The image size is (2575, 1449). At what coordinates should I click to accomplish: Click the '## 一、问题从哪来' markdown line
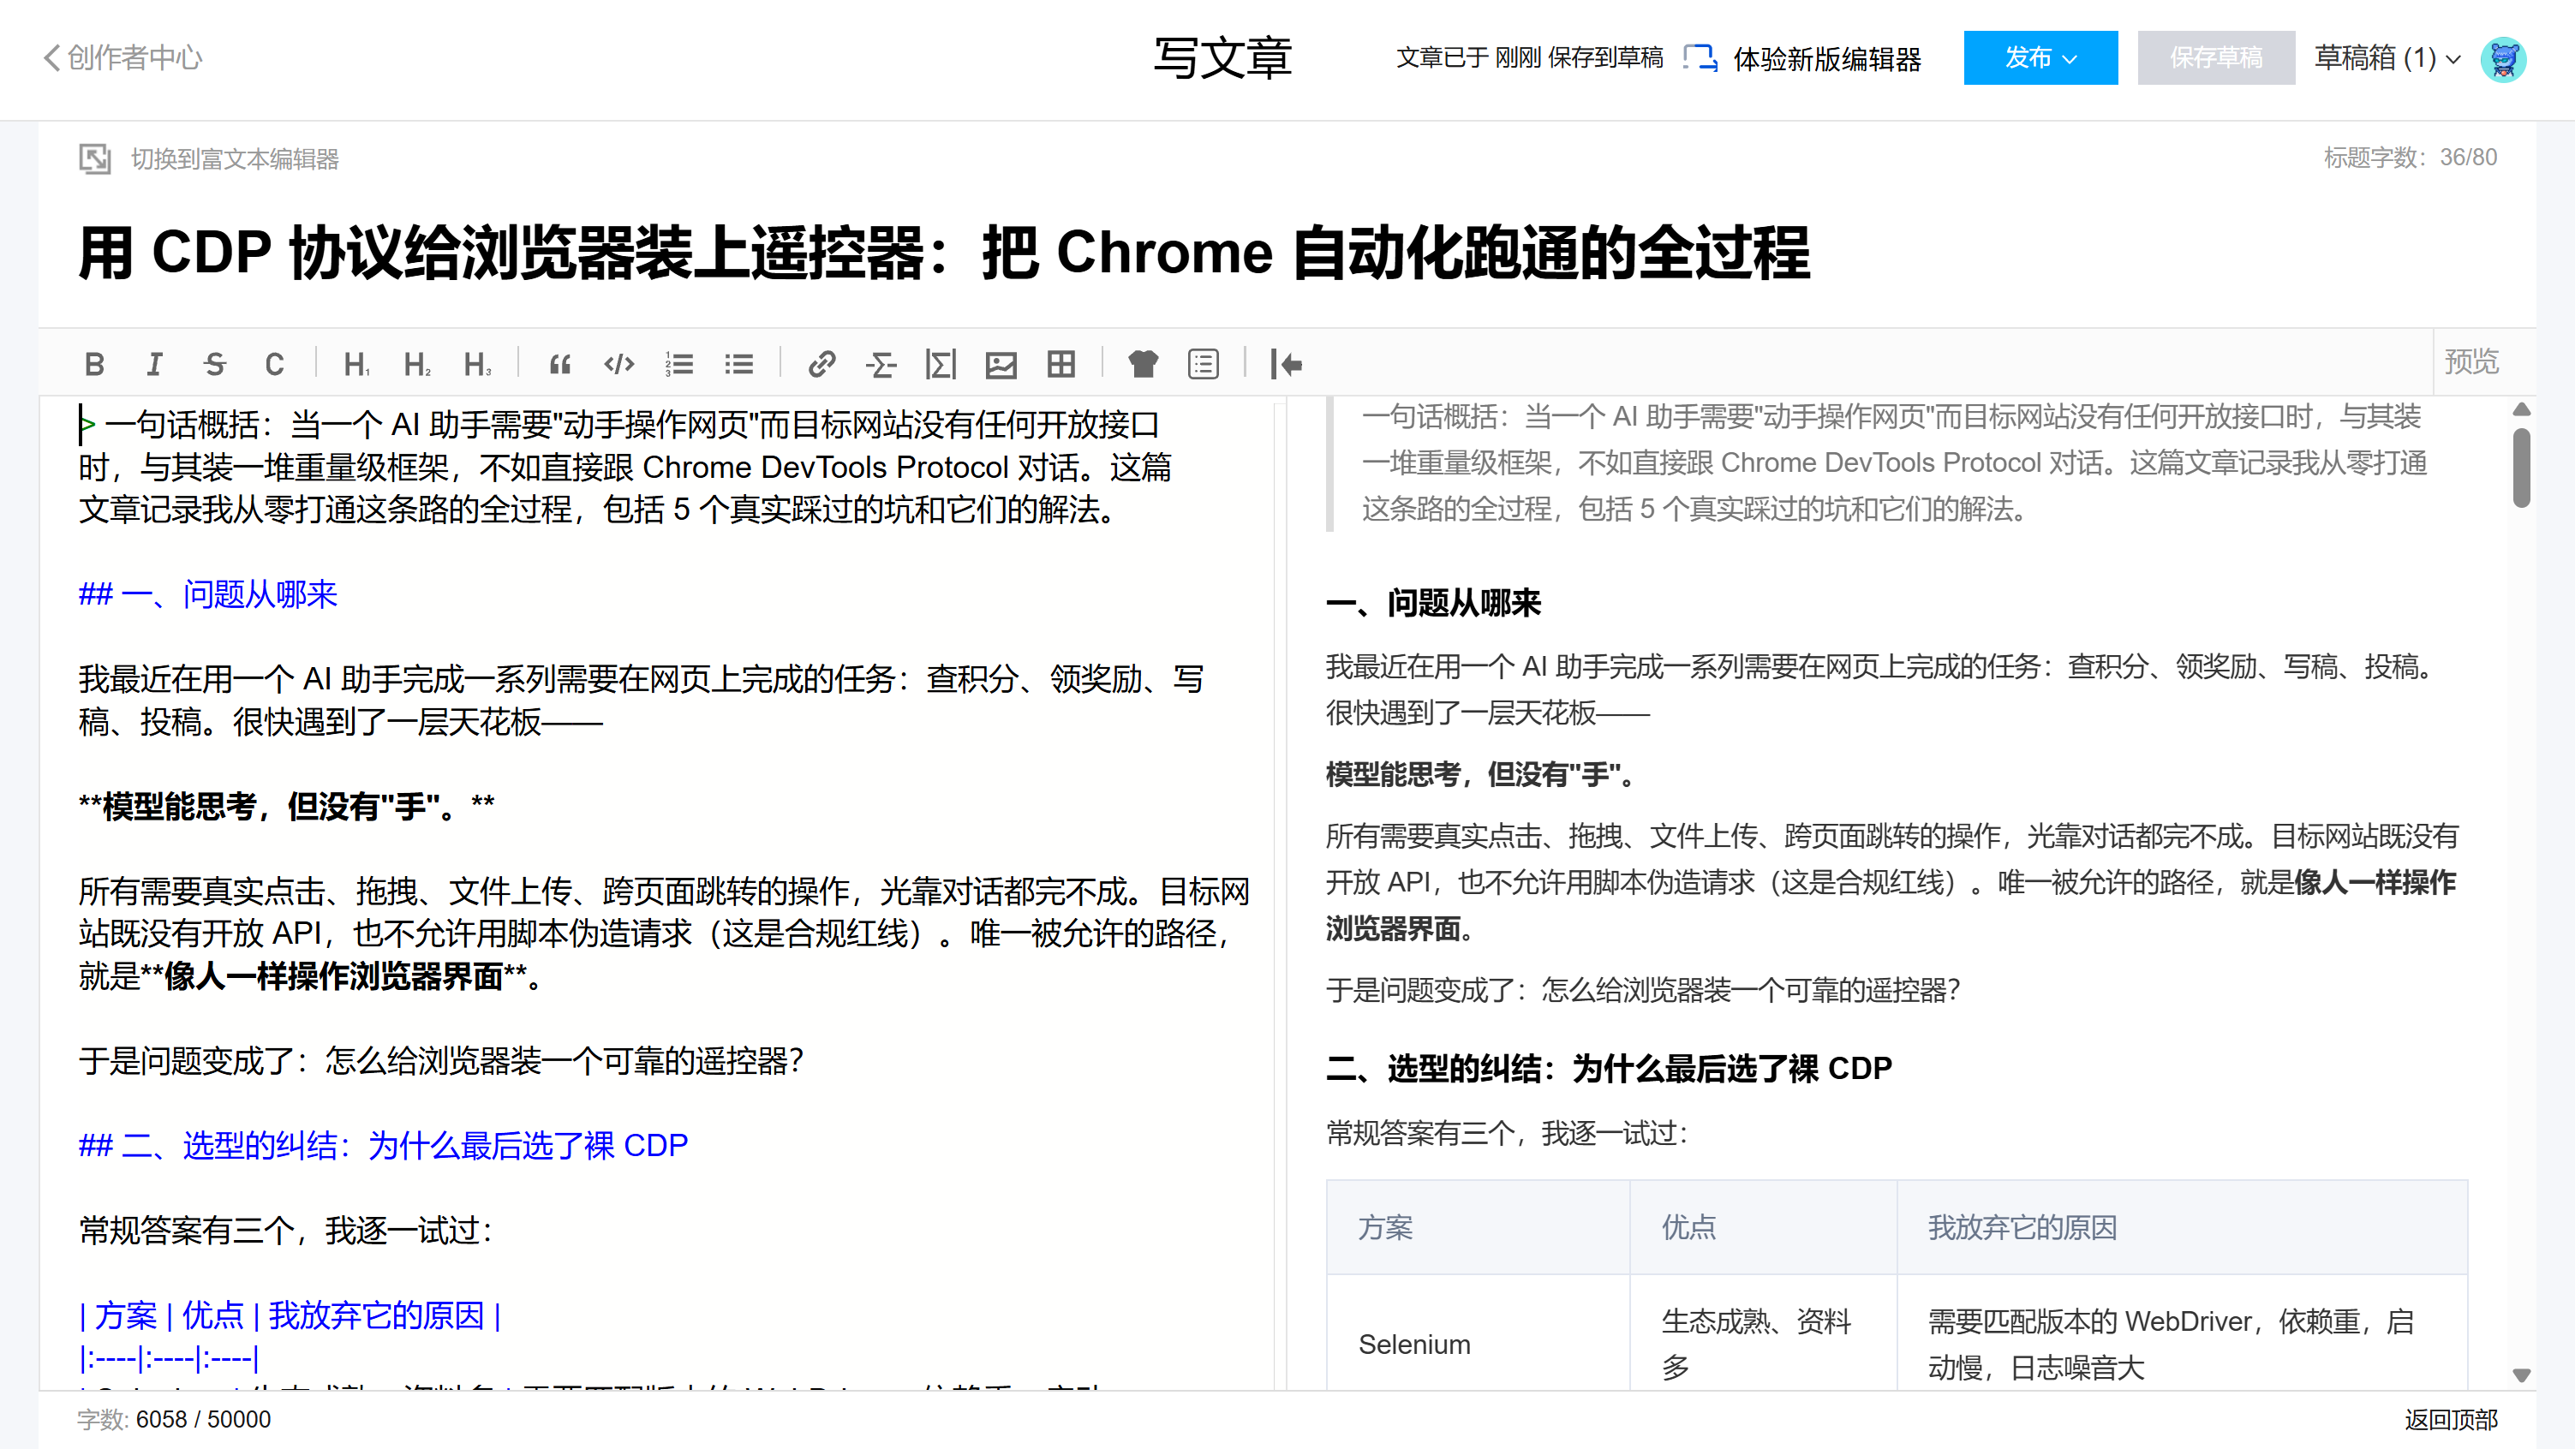tap(208, 594)
